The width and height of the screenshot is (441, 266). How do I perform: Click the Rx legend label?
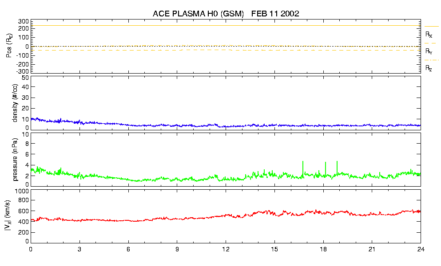(x=429, y=35)
